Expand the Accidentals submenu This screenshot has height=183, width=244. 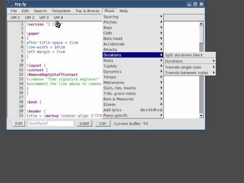[x=133, y=44]
